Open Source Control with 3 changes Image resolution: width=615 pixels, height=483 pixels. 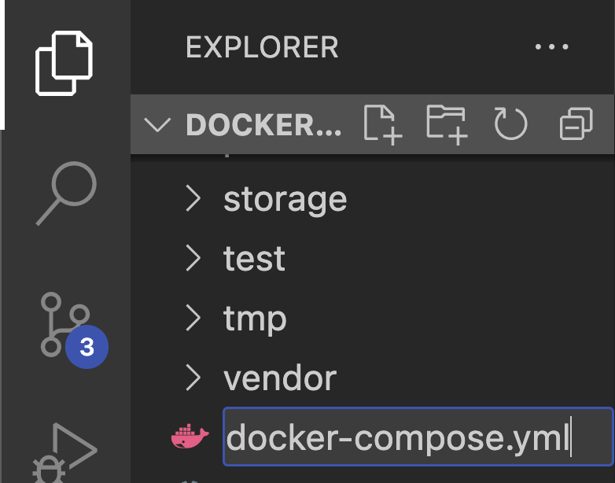click(x=64, y=324)
